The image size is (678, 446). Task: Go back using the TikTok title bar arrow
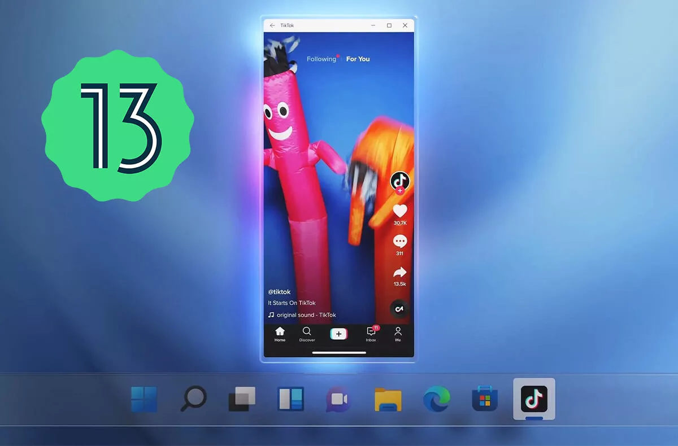(x=272, y=25)
